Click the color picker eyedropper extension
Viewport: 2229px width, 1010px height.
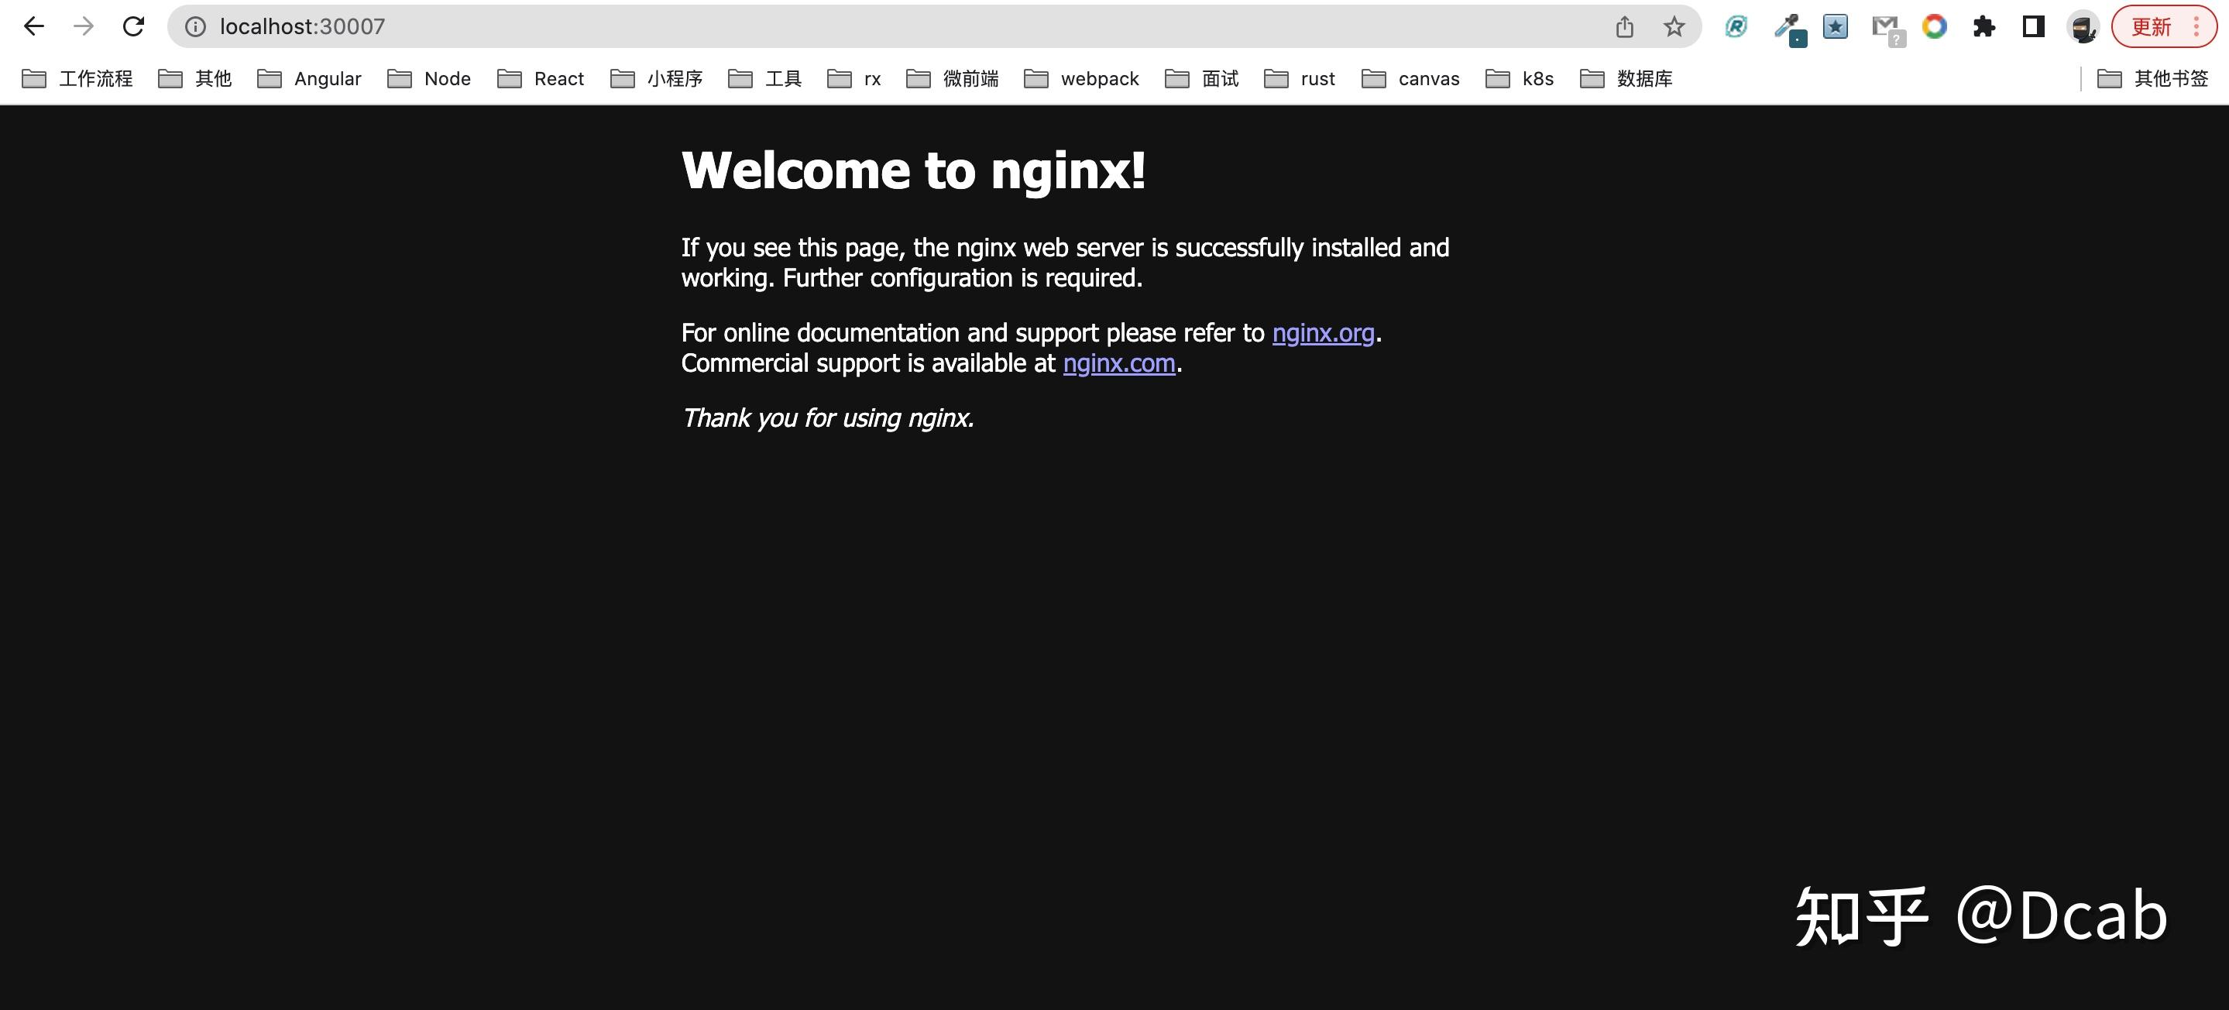(1786, 27)
